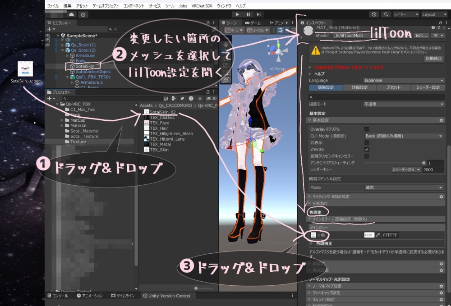Toggle the 非表示 checkbox

point(367,143)
